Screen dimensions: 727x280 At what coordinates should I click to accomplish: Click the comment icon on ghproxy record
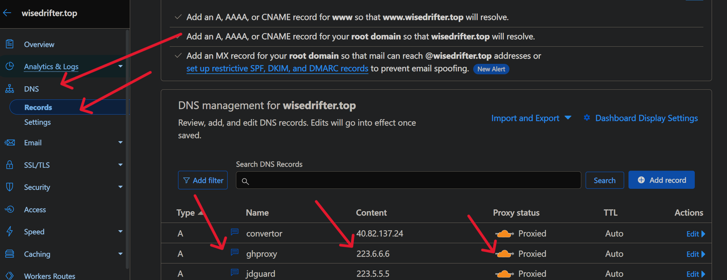235,252
